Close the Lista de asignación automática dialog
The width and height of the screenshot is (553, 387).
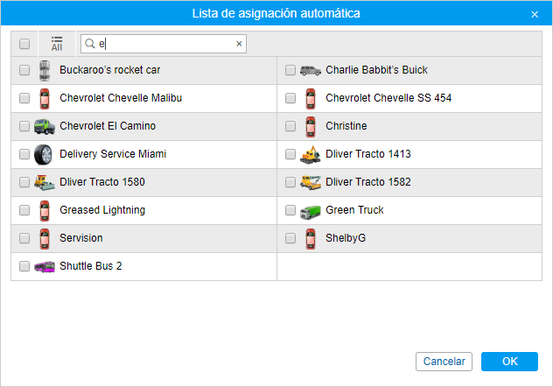click(x=535, y=14)
